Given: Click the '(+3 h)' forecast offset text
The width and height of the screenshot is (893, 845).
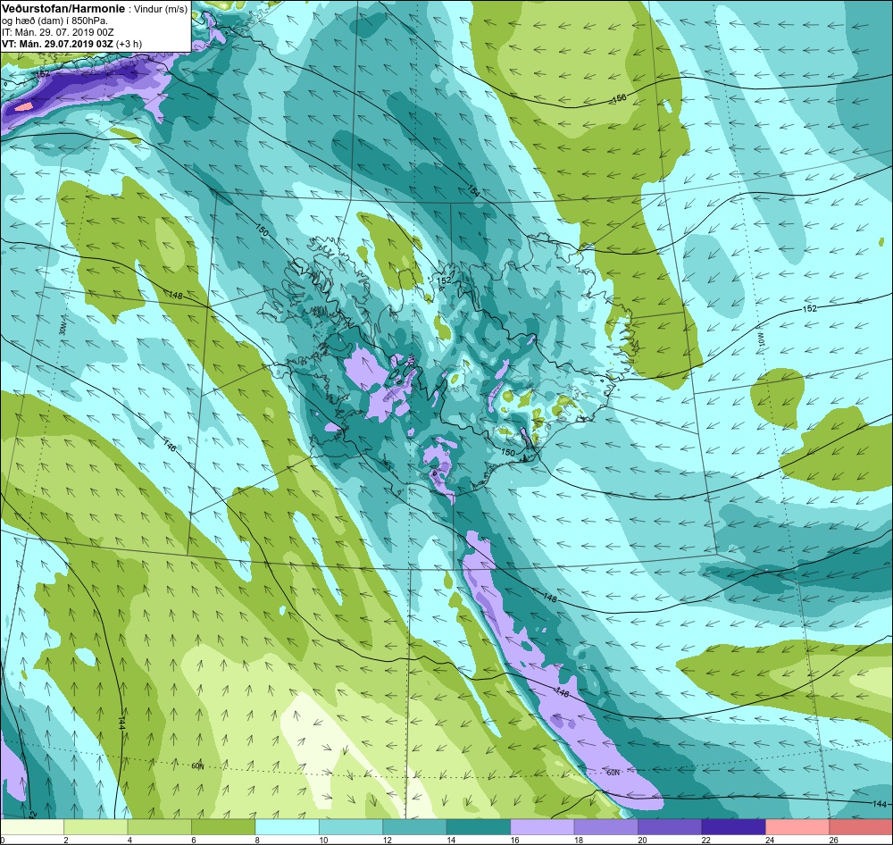Looking at the screenshot, I should point(129,44).
